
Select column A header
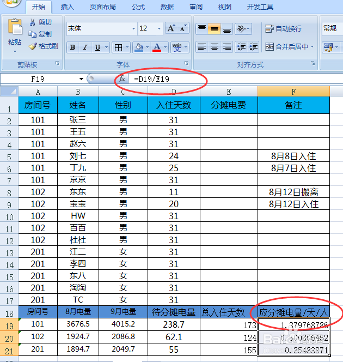point(38,92)
